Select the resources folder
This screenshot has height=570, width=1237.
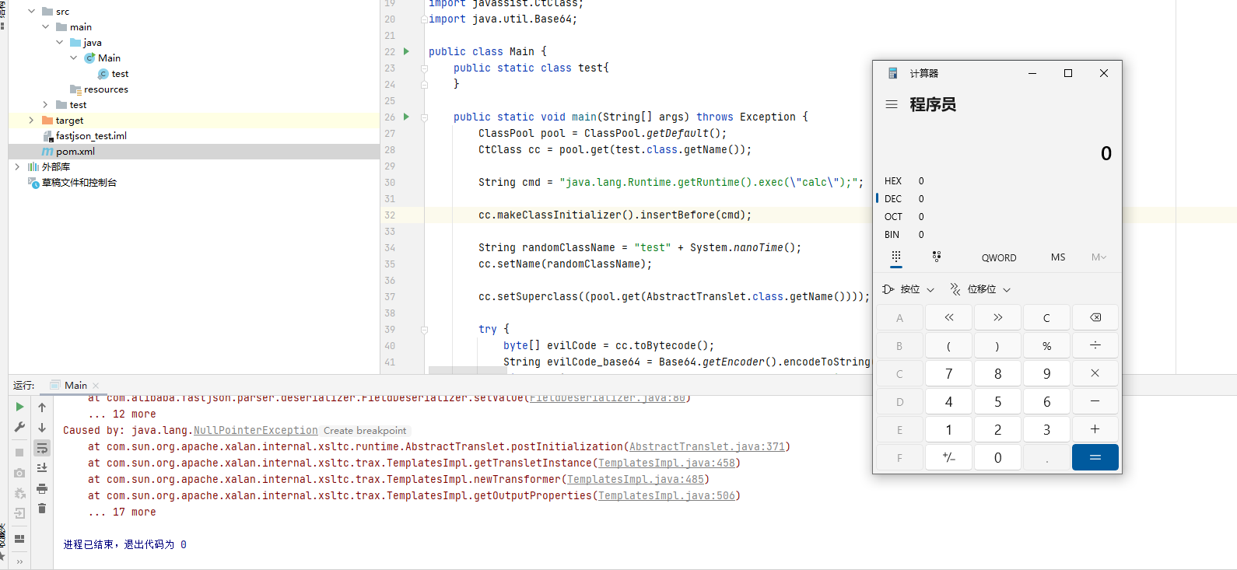coord(106,89)
